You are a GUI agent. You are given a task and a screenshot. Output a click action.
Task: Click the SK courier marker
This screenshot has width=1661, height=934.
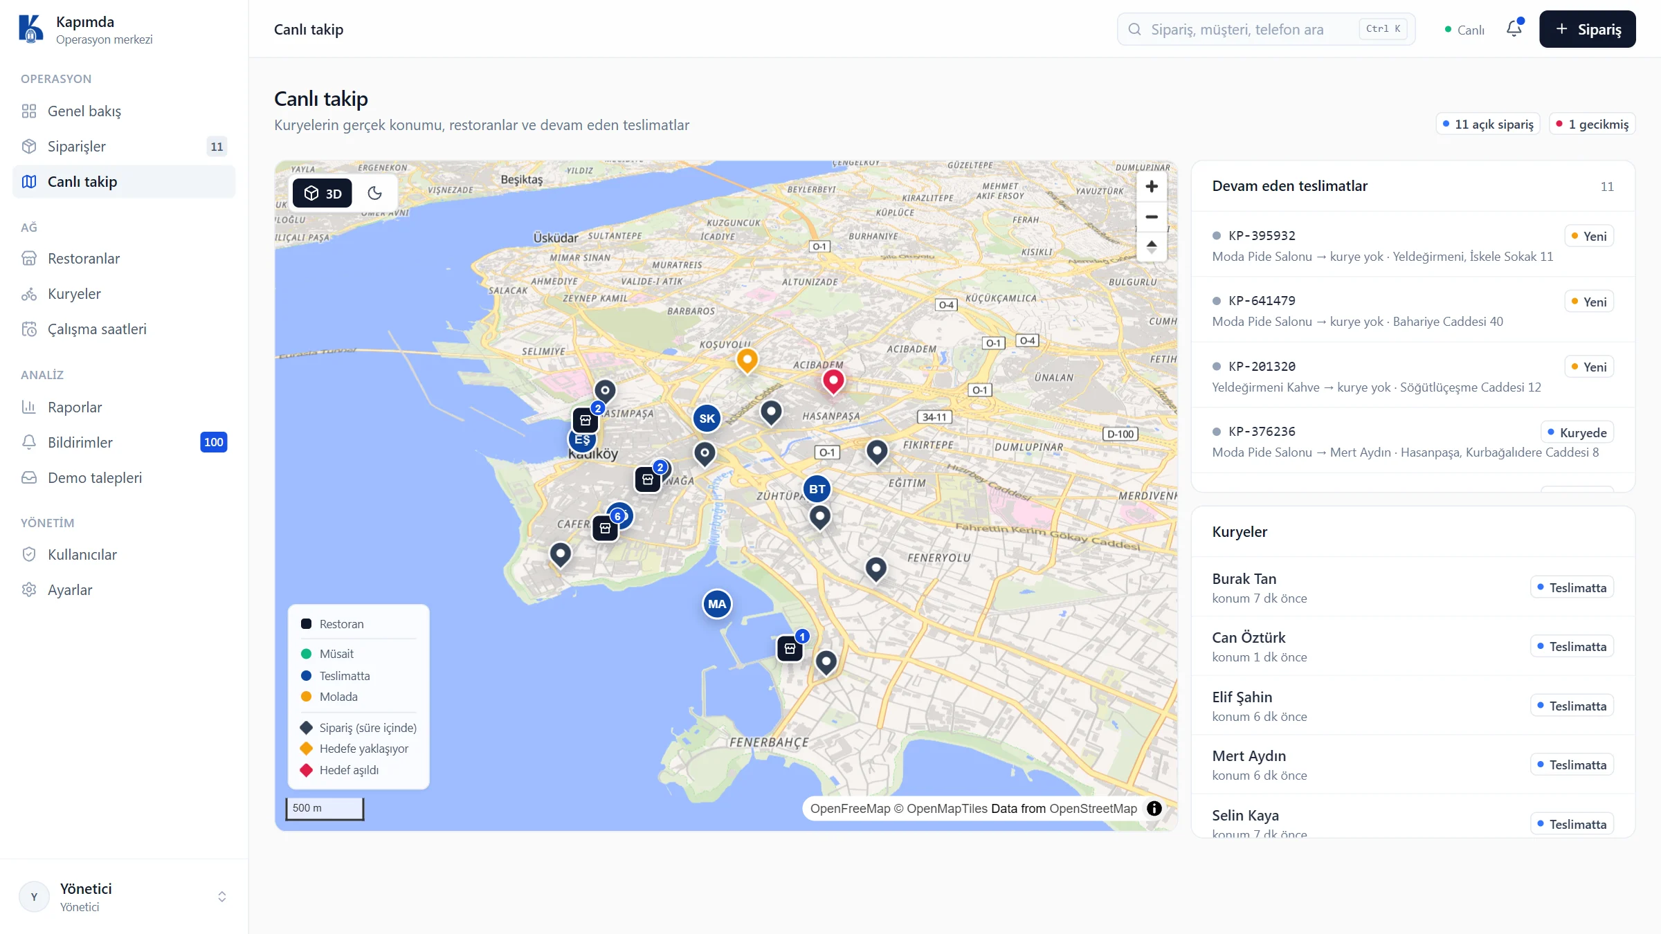pyautogui.click(x=707, y=419)
